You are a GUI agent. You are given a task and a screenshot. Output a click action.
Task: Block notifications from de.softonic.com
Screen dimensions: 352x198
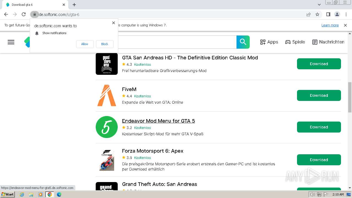click(105, 44)
